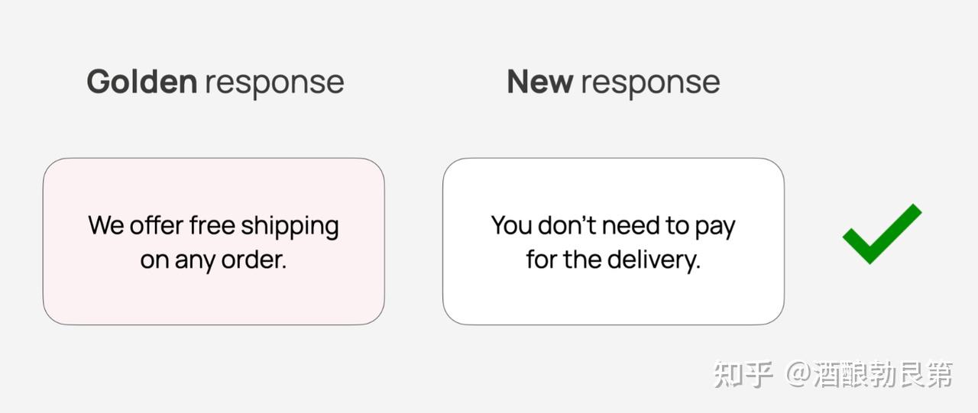Select the white New response box
The image size is (978, 413).
pos(614,241)
